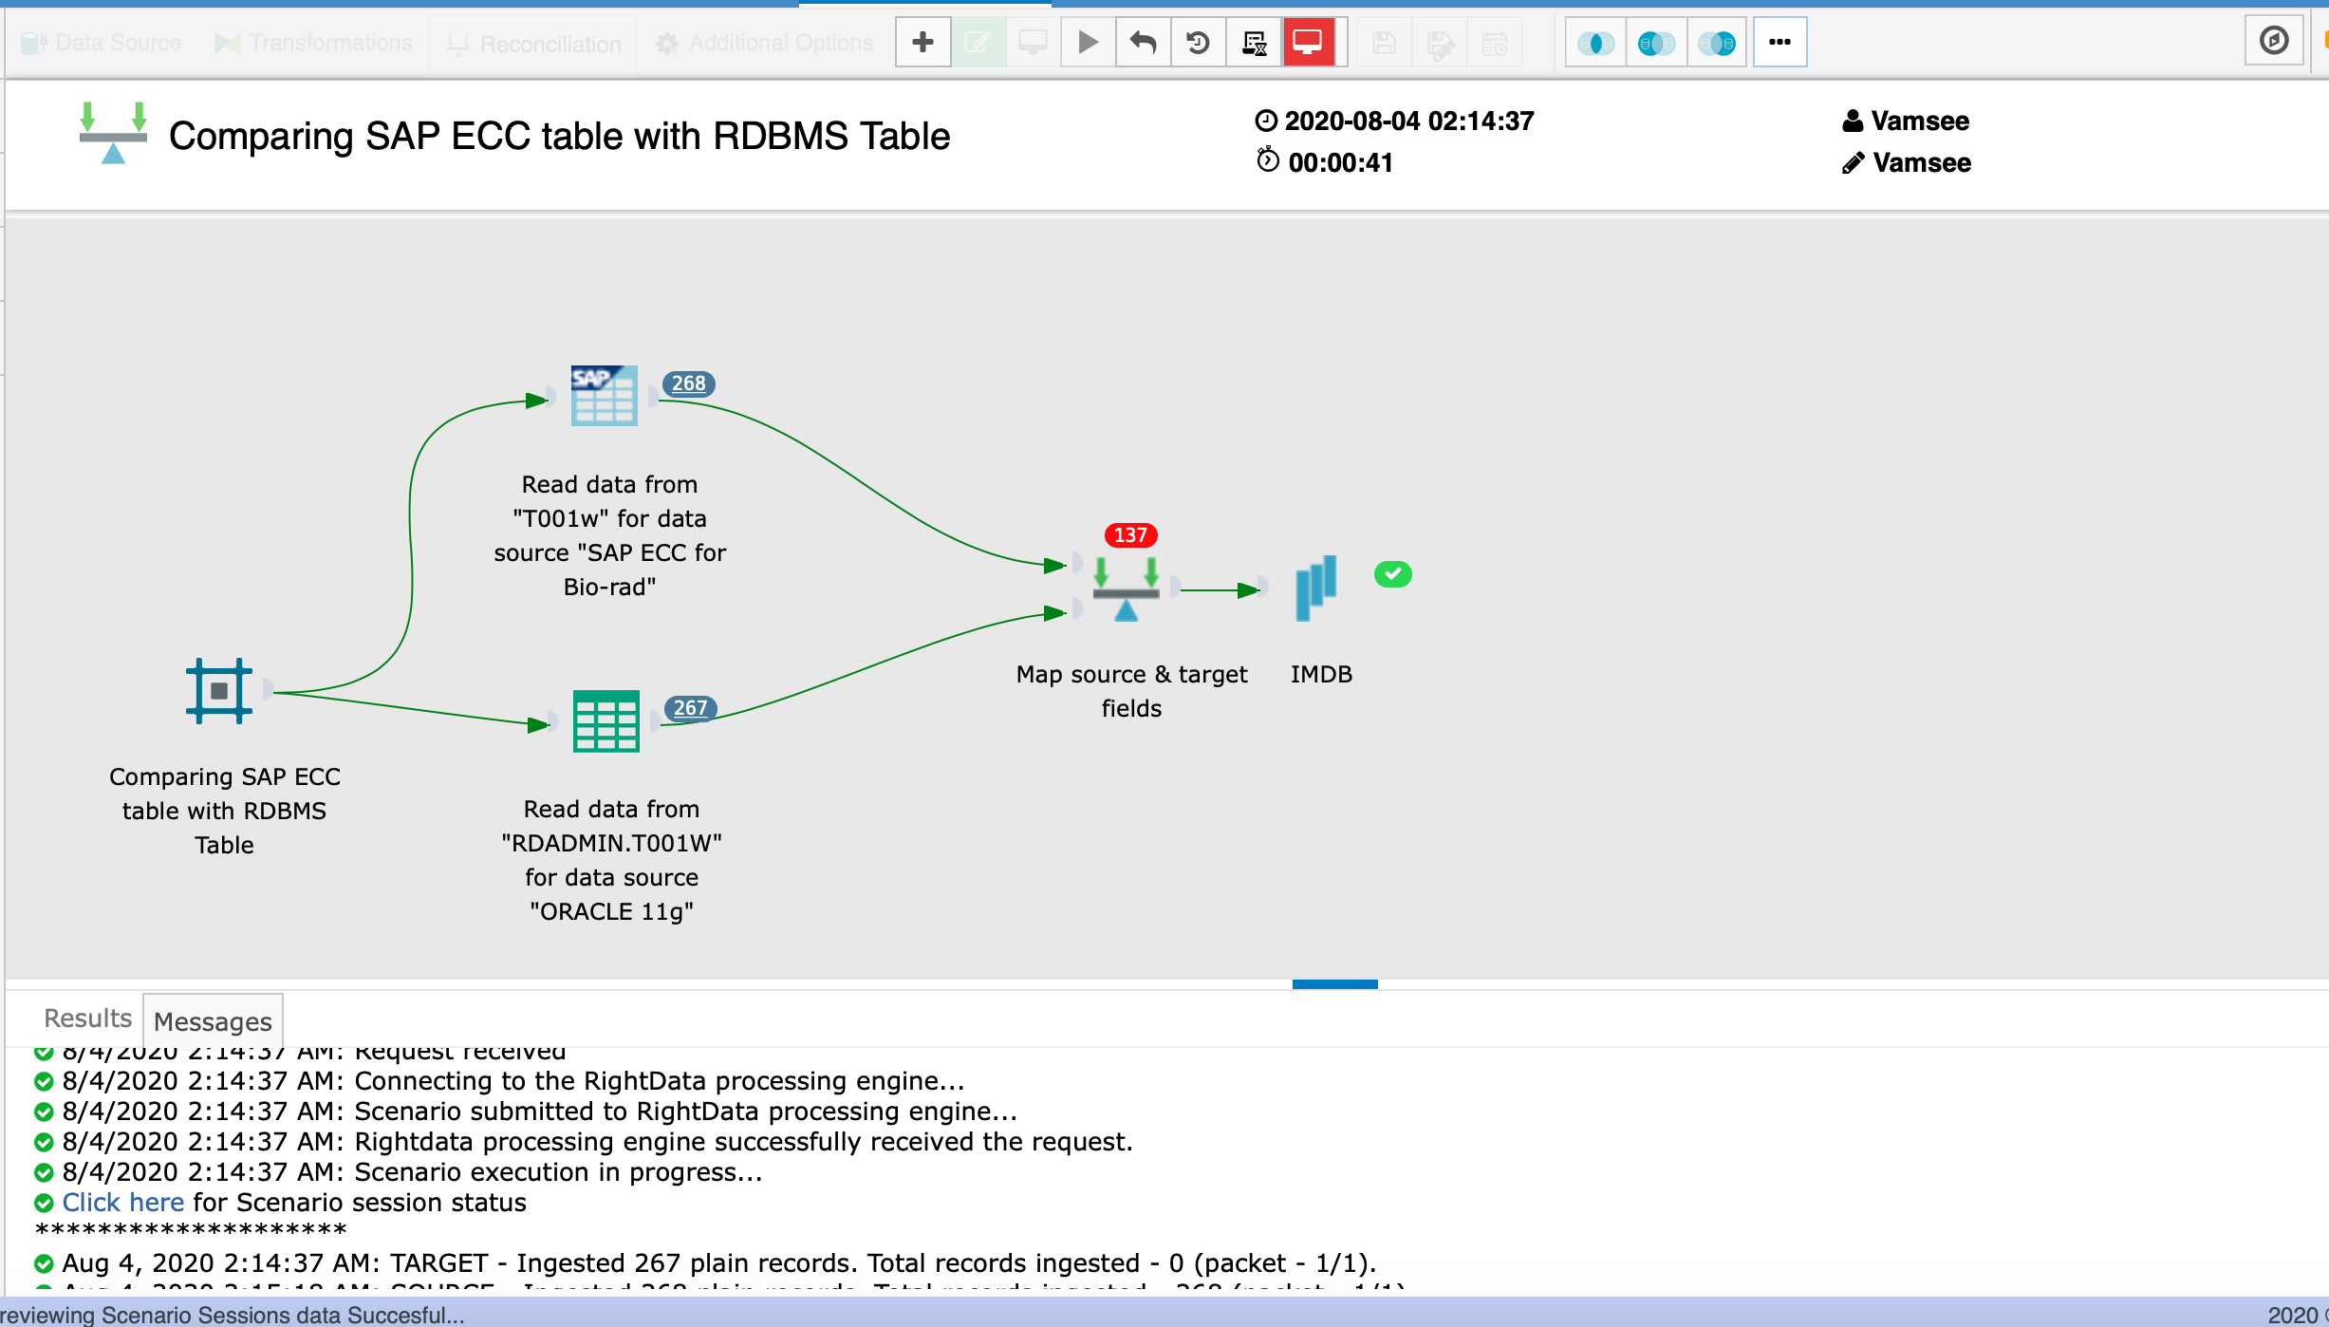Open the Data Source menu

pos(102,43)
